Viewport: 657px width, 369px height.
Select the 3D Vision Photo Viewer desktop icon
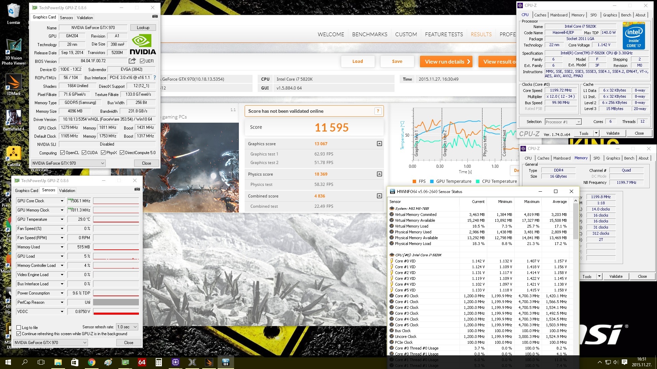[x=14, y=51]
